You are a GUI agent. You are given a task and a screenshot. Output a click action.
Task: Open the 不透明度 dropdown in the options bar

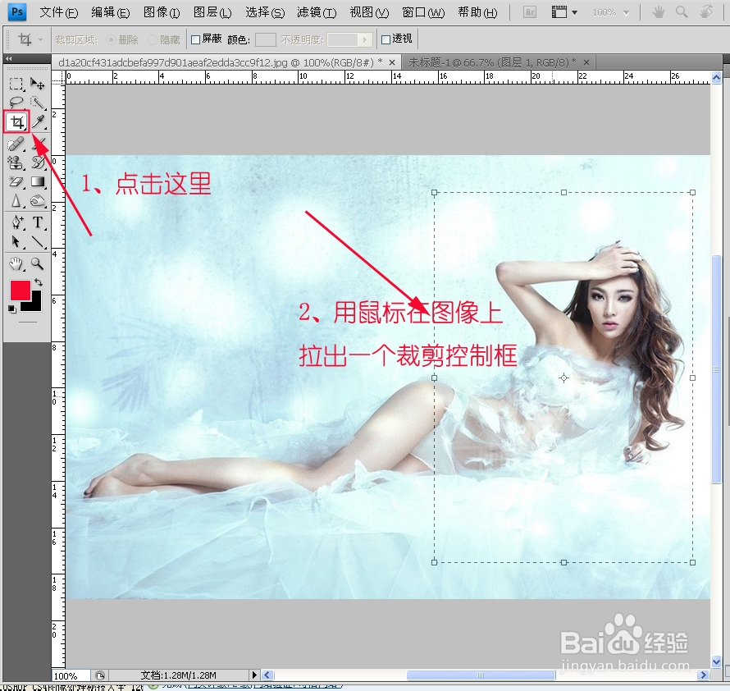click(363, 39)
